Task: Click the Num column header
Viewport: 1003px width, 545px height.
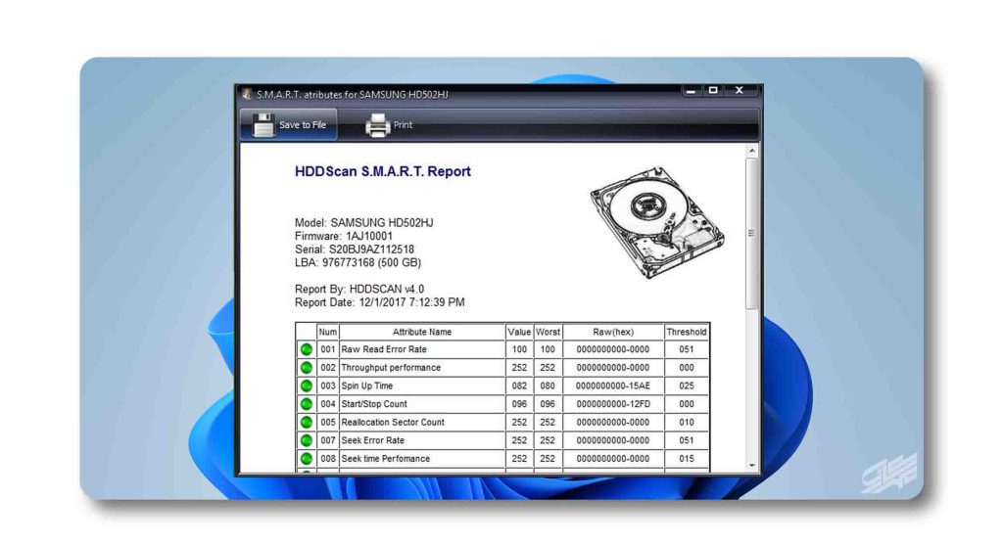Action: coord(327,332)
